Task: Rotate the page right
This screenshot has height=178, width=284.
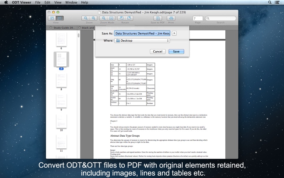Action: (x=129, y=18)
